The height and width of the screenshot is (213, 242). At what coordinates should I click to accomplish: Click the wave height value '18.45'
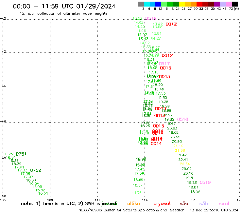click(159, 89)
